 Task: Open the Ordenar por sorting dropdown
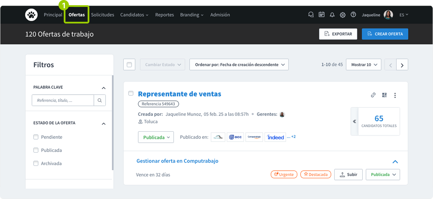coord(239,64)
